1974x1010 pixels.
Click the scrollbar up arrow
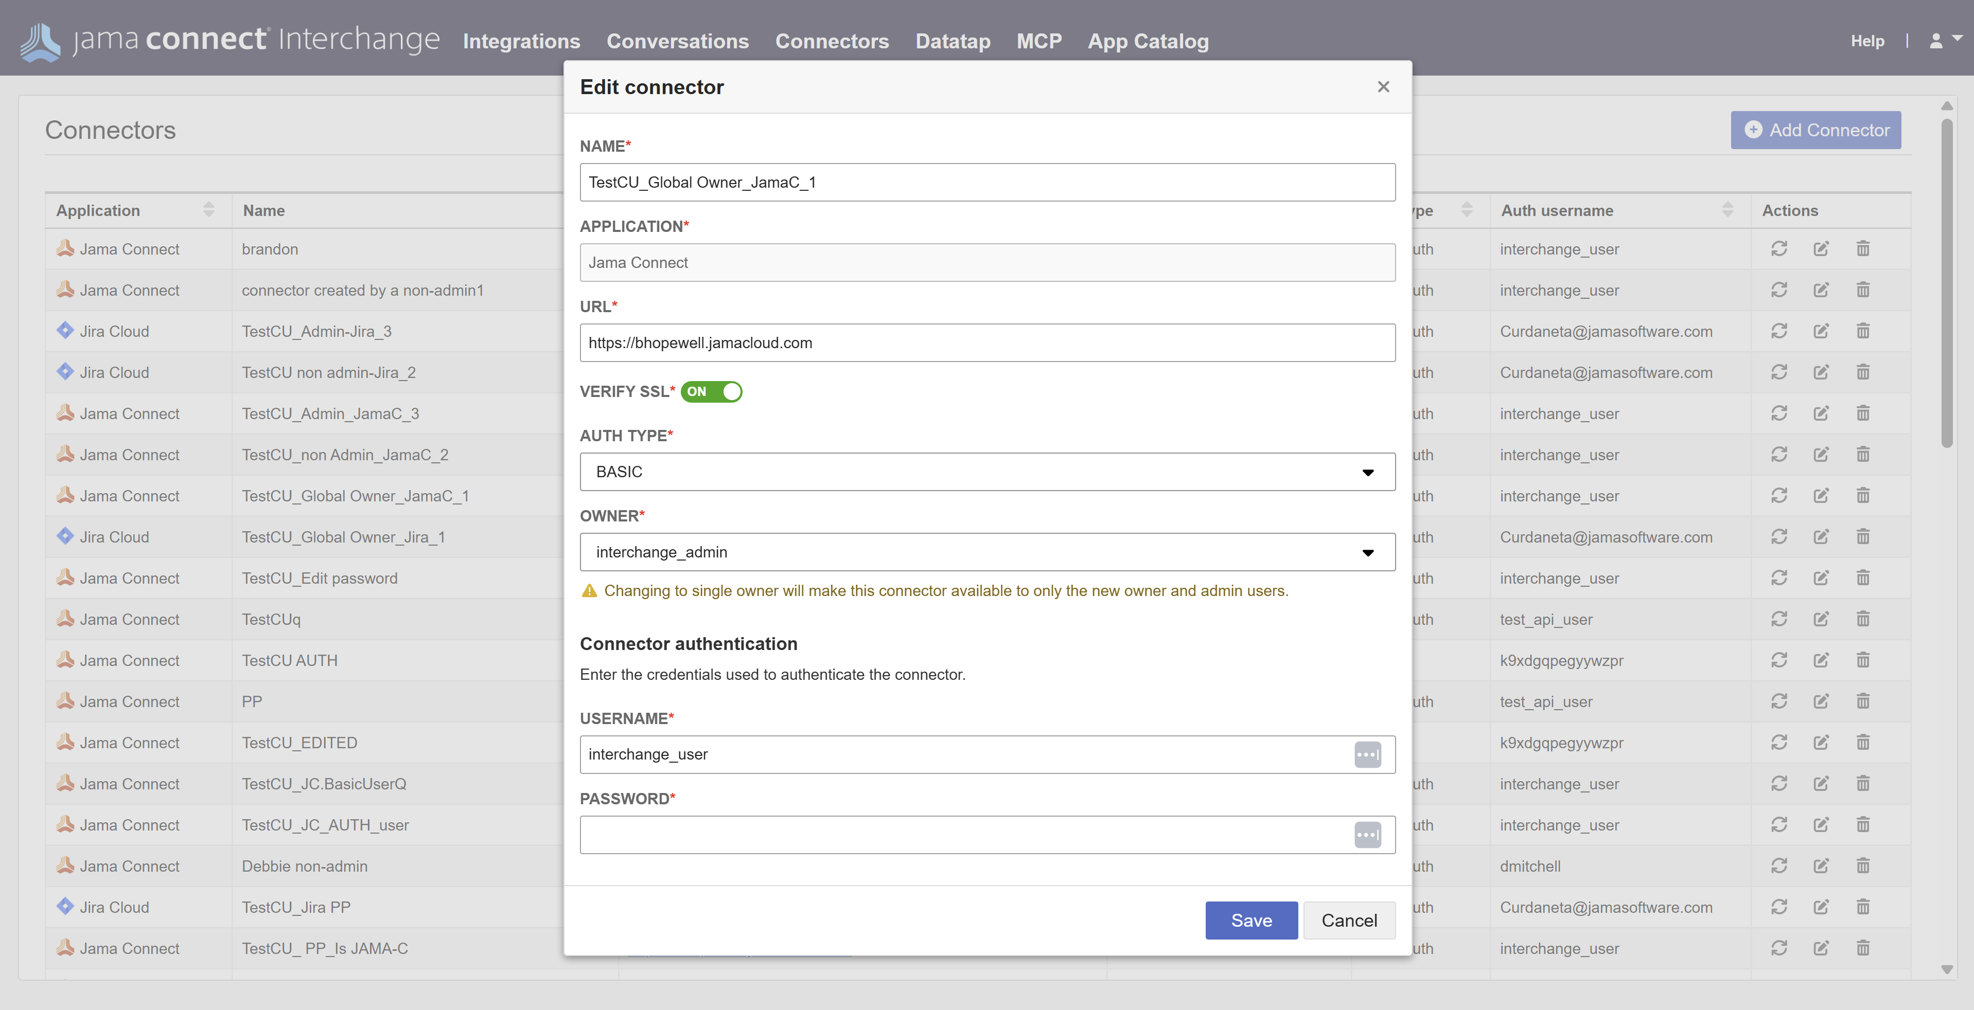(x=1946, y=105)
